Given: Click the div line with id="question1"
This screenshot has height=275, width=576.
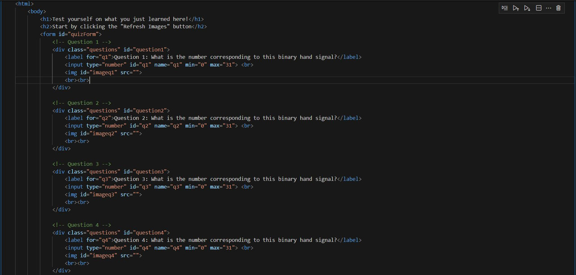Looking at the screenshot, I should pyautogui.click(x=111, y=49).
